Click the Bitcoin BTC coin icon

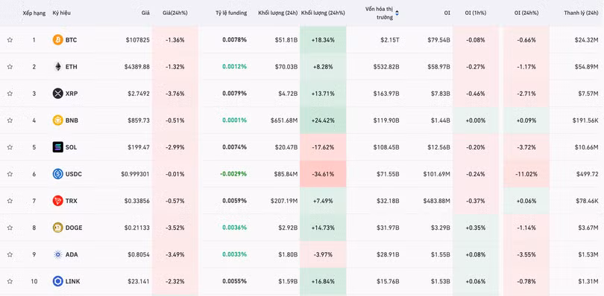click(57, 39)
